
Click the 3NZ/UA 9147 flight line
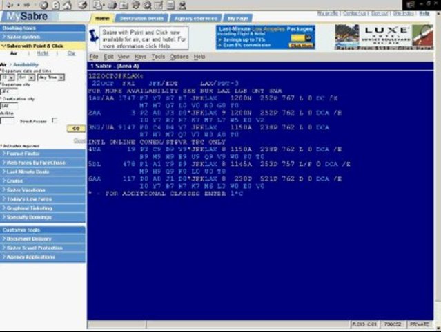pos(208,127)
